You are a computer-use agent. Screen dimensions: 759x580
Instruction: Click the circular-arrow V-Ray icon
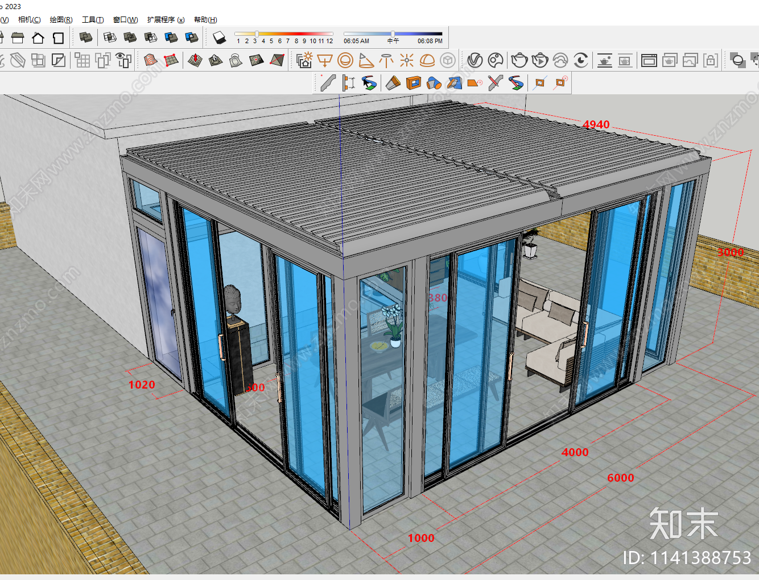pos(581,60)
